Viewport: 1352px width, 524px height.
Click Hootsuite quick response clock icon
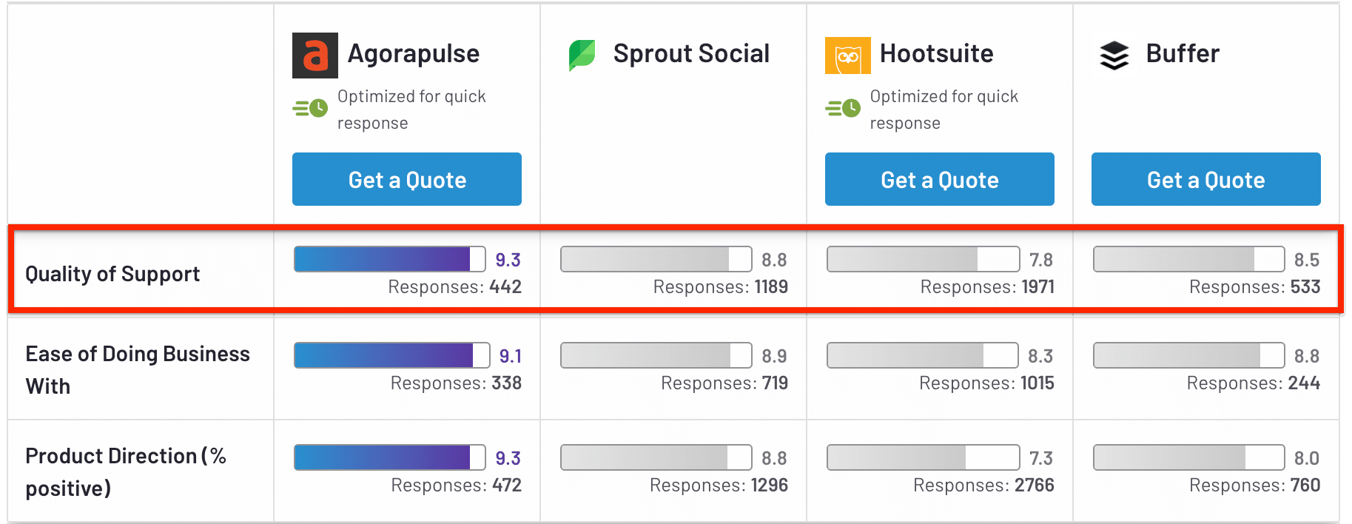pyautogui.click(x=843, y=109)
